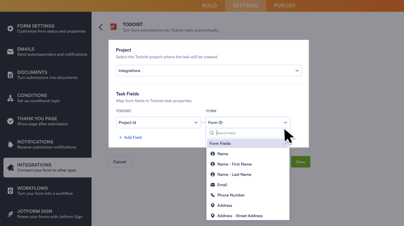This screenshot has width=404, height=226.
Task: Click the phone icon beside Phone Number
Action: [213, 195]
